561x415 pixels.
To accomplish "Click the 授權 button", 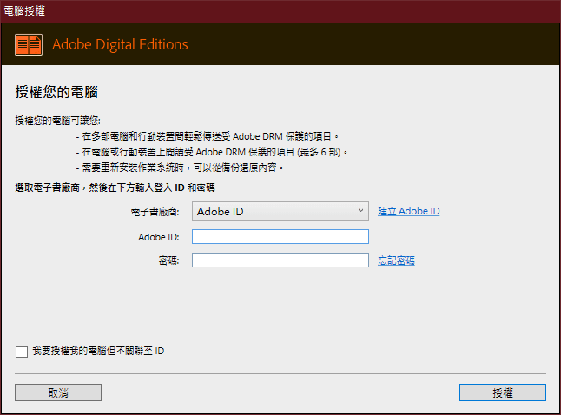I will click(x=503, y=392).
